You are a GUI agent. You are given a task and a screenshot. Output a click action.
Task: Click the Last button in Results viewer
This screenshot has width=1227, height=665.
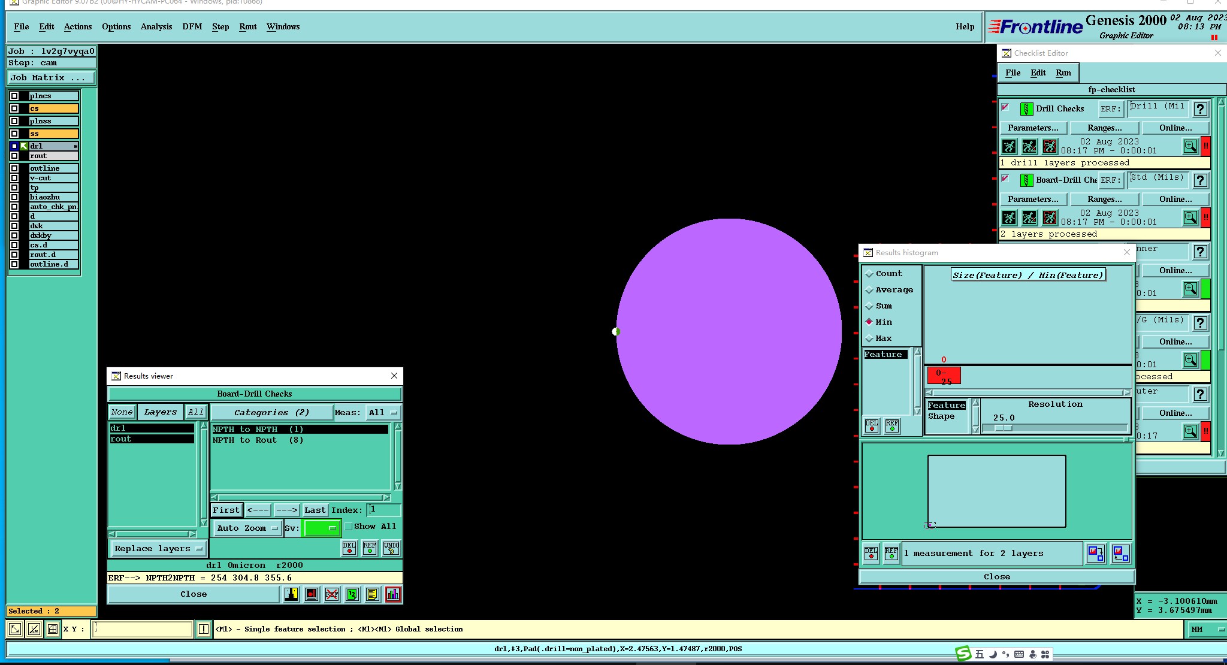315,510
